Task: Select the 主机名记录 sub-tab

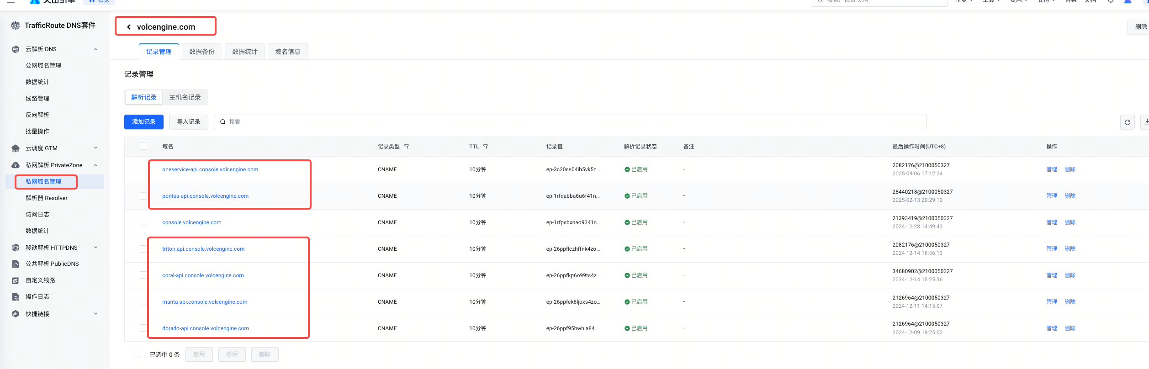Action: point(185,97)
